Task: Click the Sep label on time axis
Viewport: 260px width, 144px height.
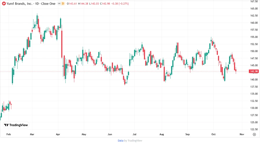Action: [187, 134]
